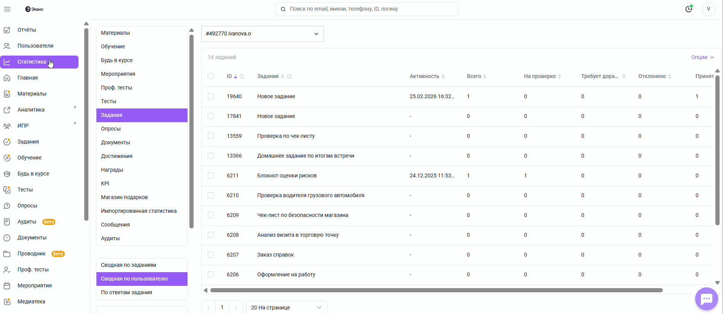Go to page 1 in pagination
Screen dimensions: 723x314
(222, 308)
